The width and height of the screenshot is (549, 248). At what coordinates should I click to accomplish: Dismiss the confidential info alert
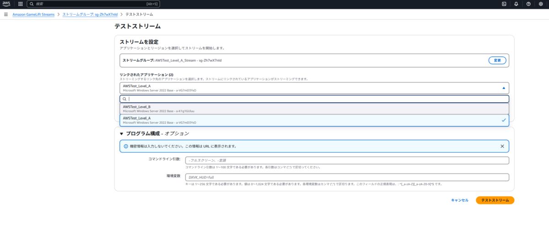(x=502, y=146)
